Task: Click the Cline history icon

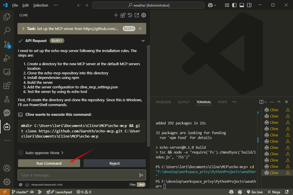Action: pyautogui.click(x=130, y=15)
